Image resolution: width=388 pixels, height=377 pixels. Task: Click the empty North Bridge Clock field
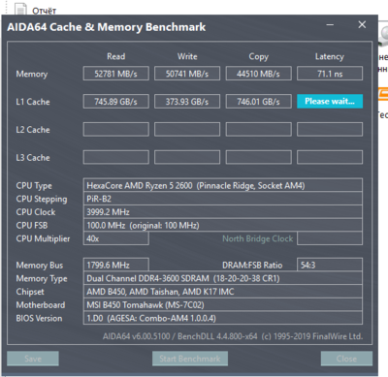(330, 238)
